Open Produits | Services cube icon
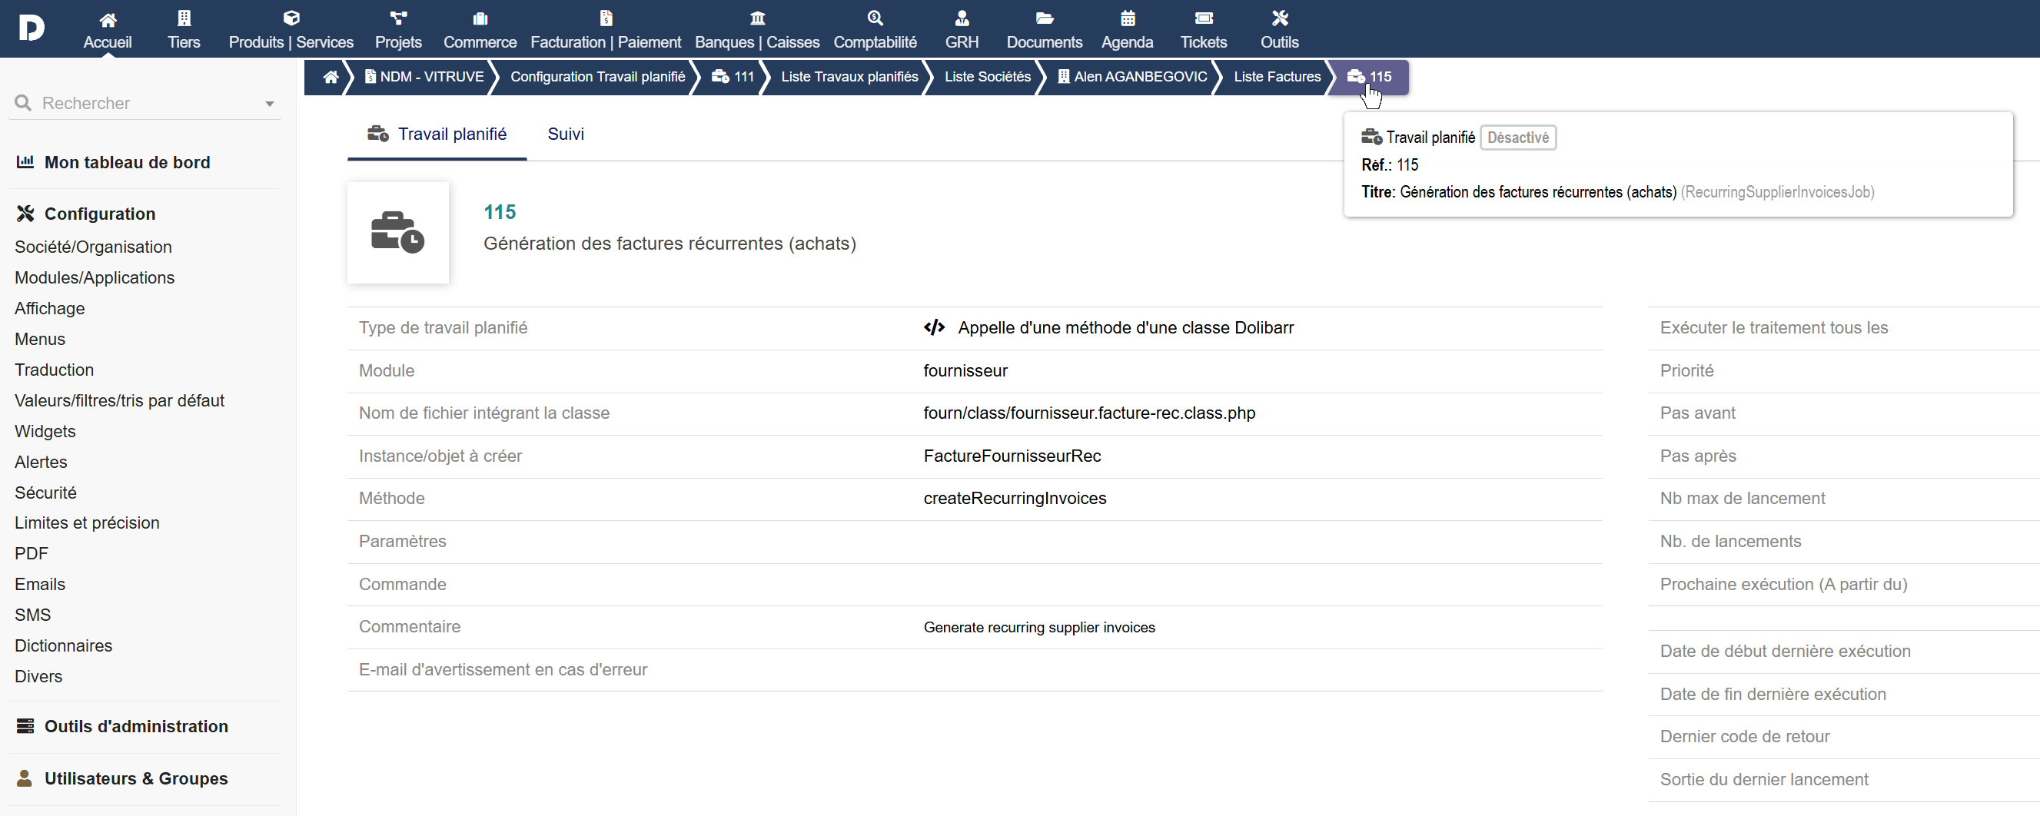 click(x=291, y=18)
